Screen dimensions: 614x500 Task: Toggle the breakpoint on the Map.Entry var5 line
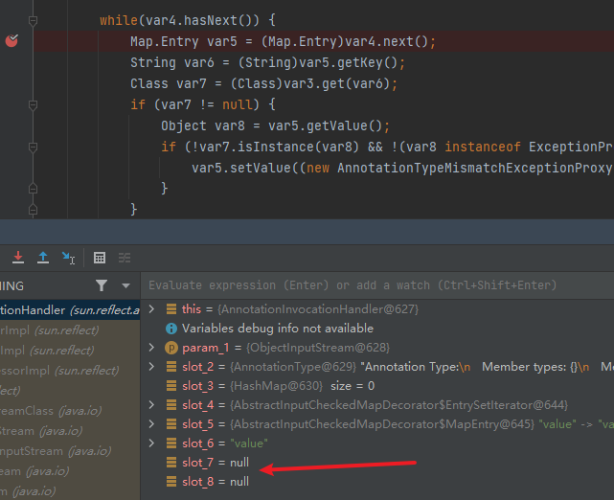(x=11, y=40)
